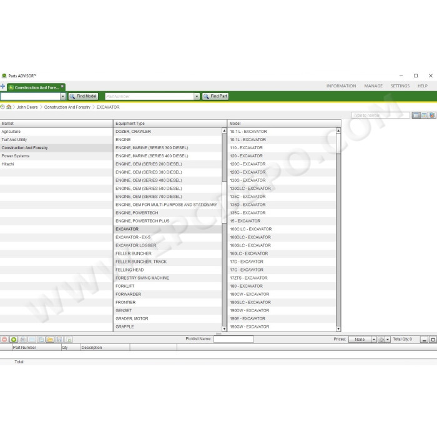The width and height of the screenshot is (437, 437).
Task: Select 190GW - EXCAVATOR model
Action: click(282, 327)
